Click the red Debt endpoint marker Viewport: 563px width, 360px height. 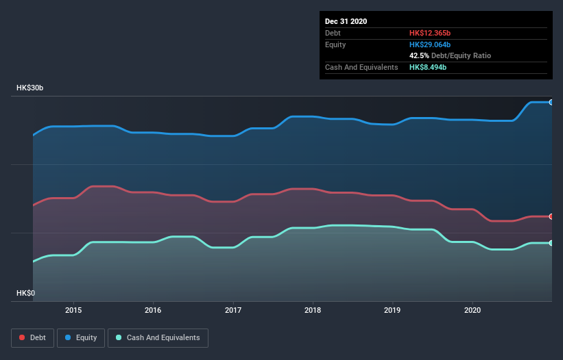(x=551, y=217)
